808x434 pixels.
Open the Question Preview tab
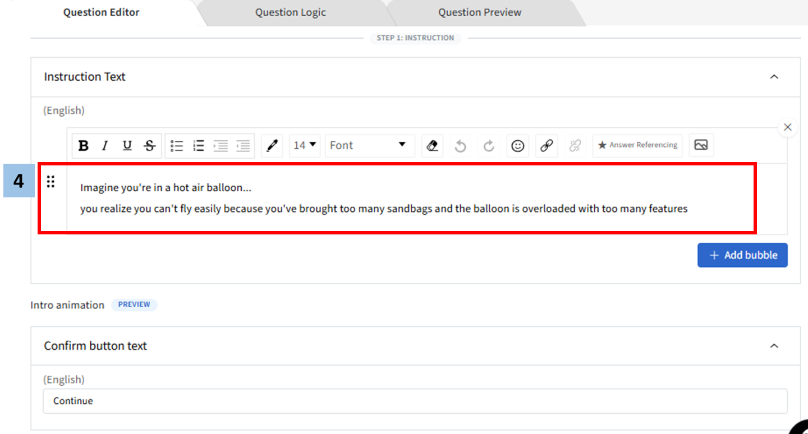[x=479, y=12]
